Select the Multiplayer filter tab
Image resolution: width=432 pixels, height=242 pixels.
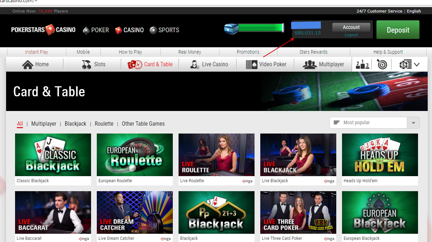click(44, 124)
